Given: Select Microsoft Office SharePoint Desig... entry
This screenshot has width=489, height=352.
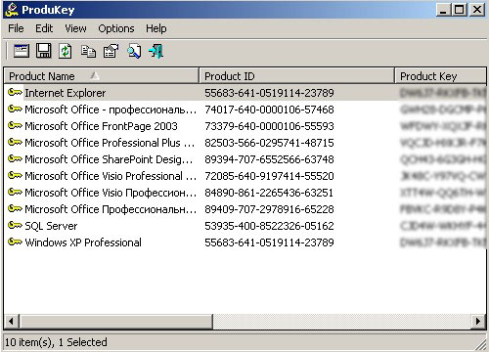Looking at the screenshot, I should (x=245, y=159).
